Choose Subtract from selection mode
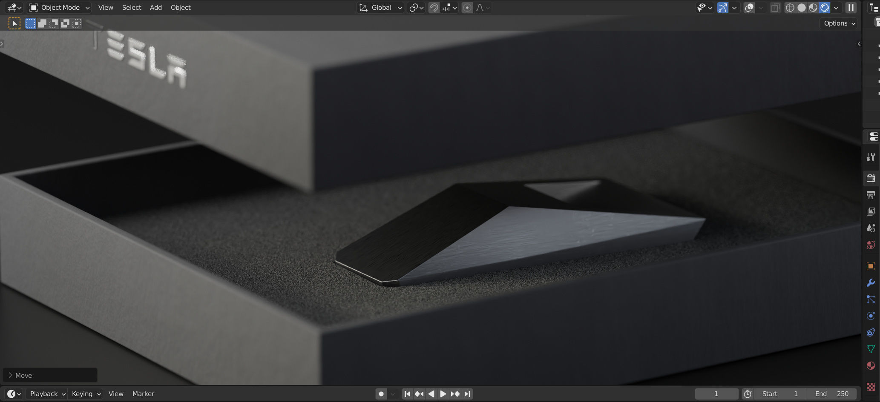880x402 pixels. click(54, 23)
